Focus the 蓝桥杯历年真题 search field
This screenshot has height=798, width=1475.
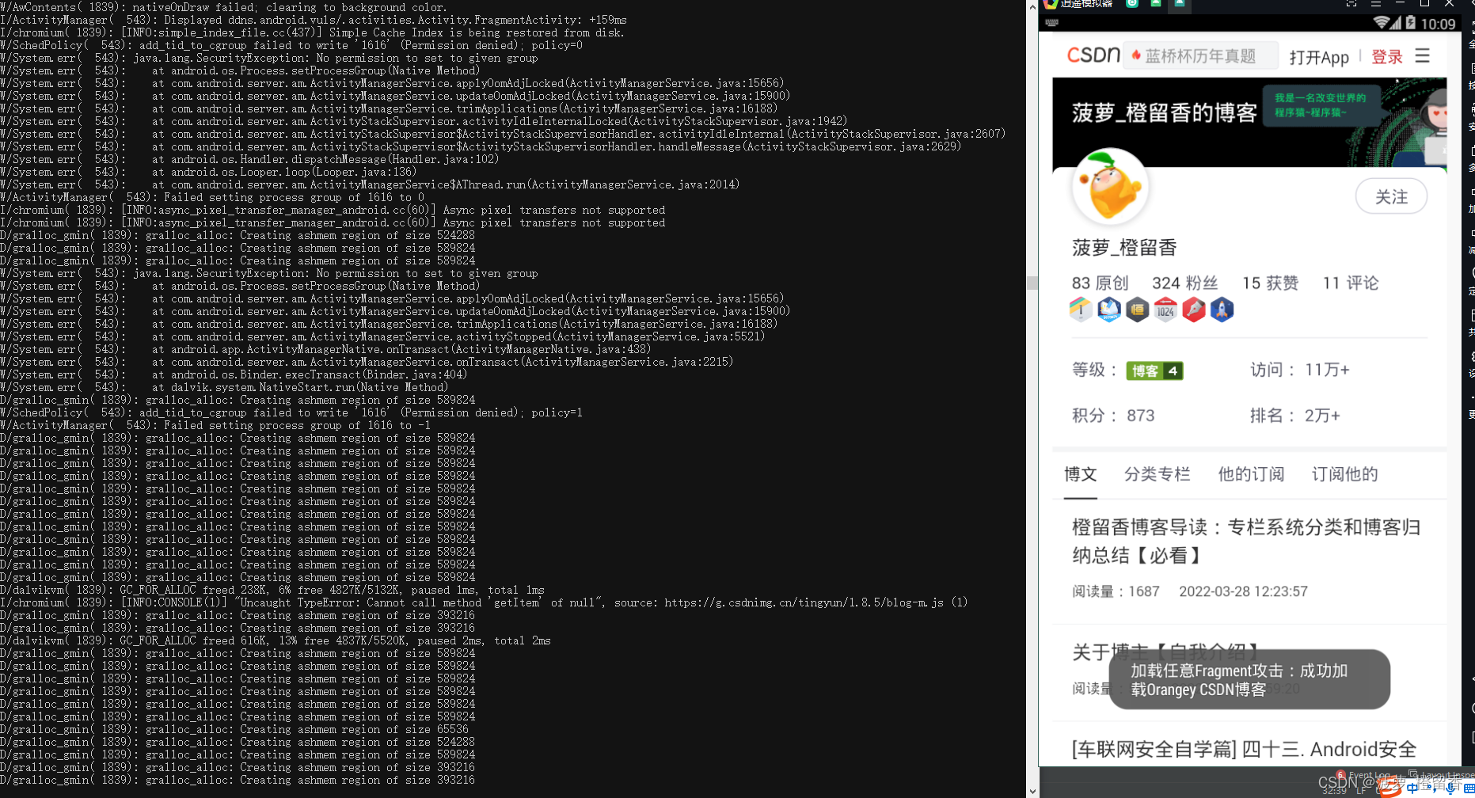pos(1200,56)
